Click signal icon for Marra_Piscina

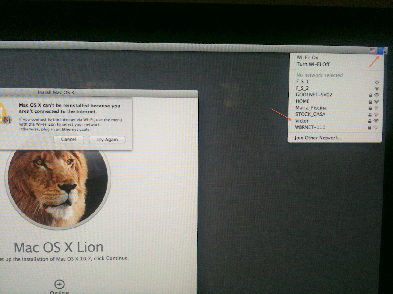(376, 108)
